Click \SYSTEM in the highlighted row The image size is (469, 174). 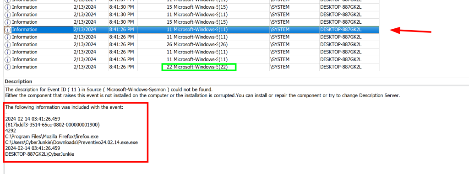click(x=280, y=30)
